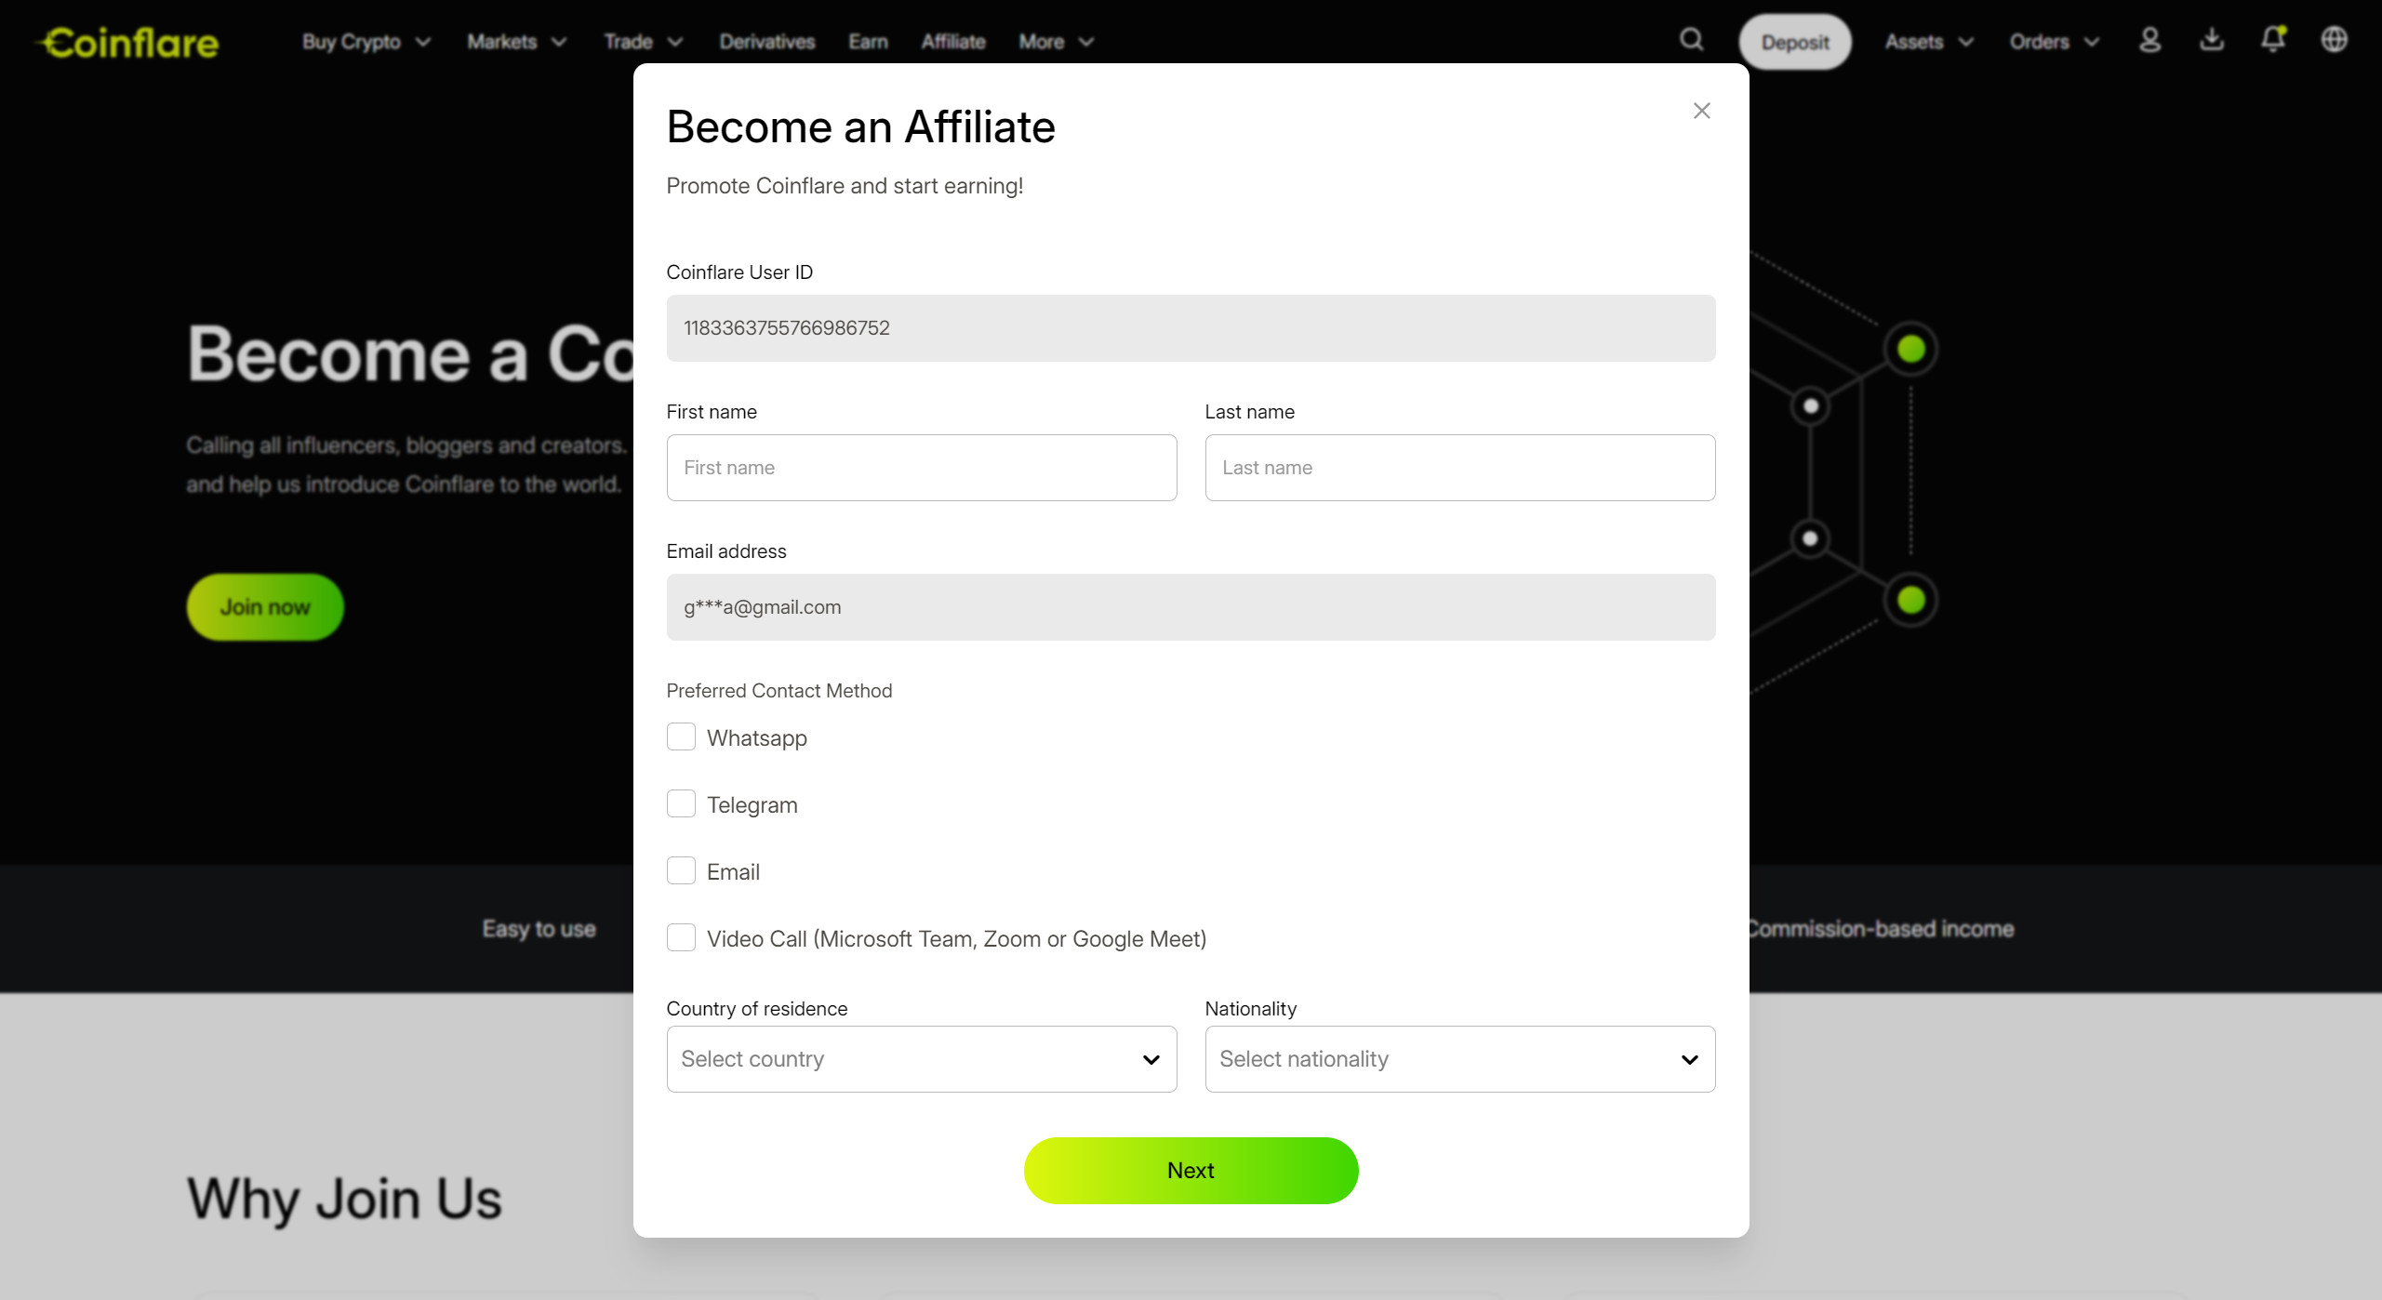This screenshot has width=2382, height=1300.
Task: Enable the Whatsapp contact checkbox
Action: coord(681,737)
